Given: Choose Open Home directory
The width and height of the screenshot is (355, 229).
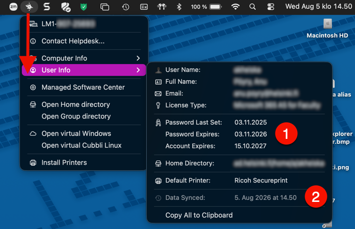Looking at the screenshot, I should [x=84, y=104].
